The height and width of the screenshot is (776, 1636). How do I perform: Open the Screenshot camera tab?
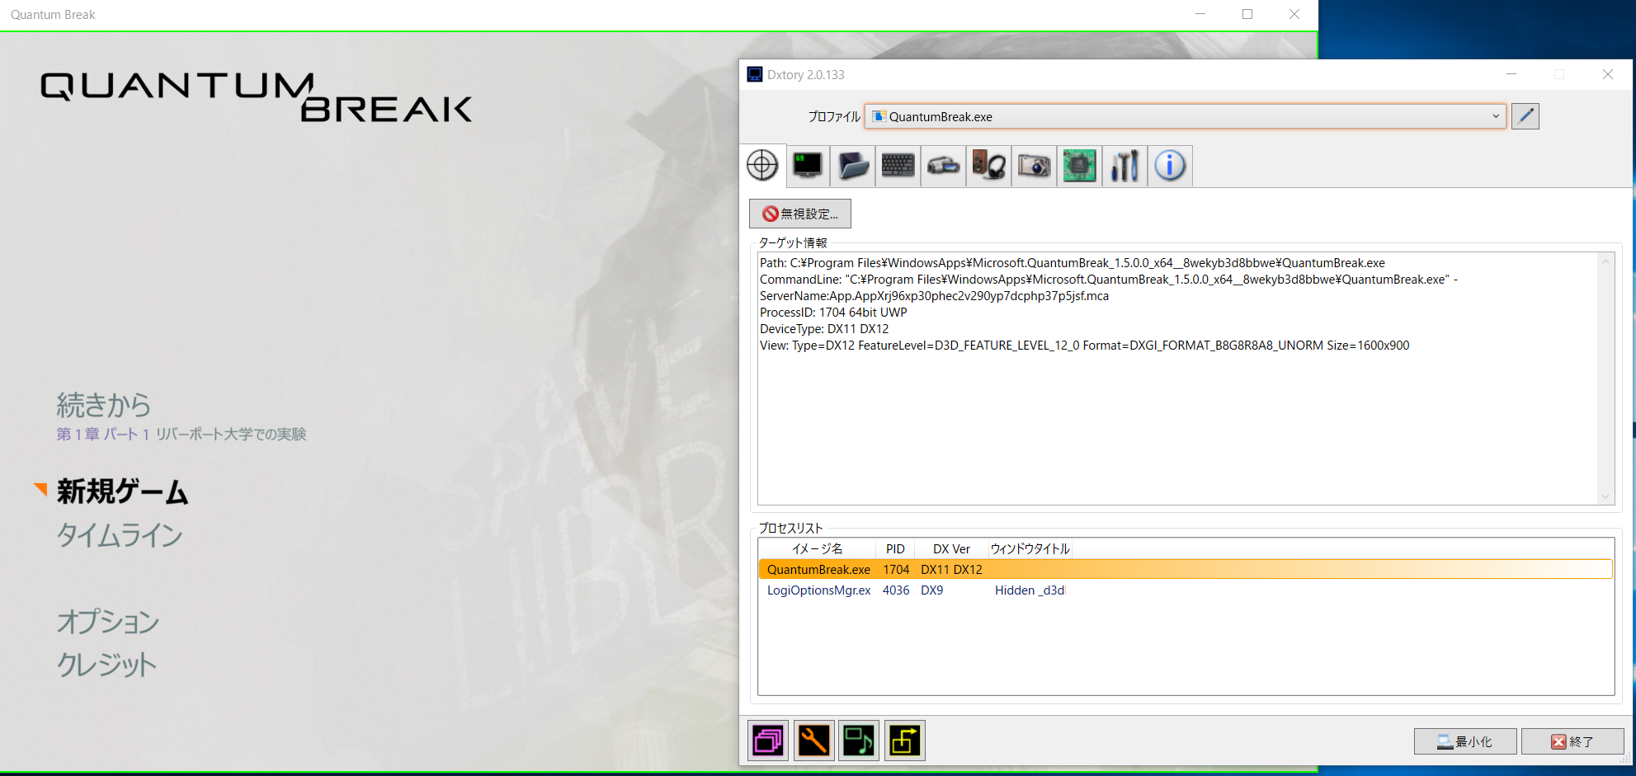(x=1034, y=166)
